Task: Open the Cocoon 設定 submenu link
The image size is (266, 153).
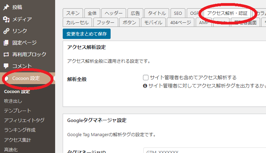Action: click(17, 92)
